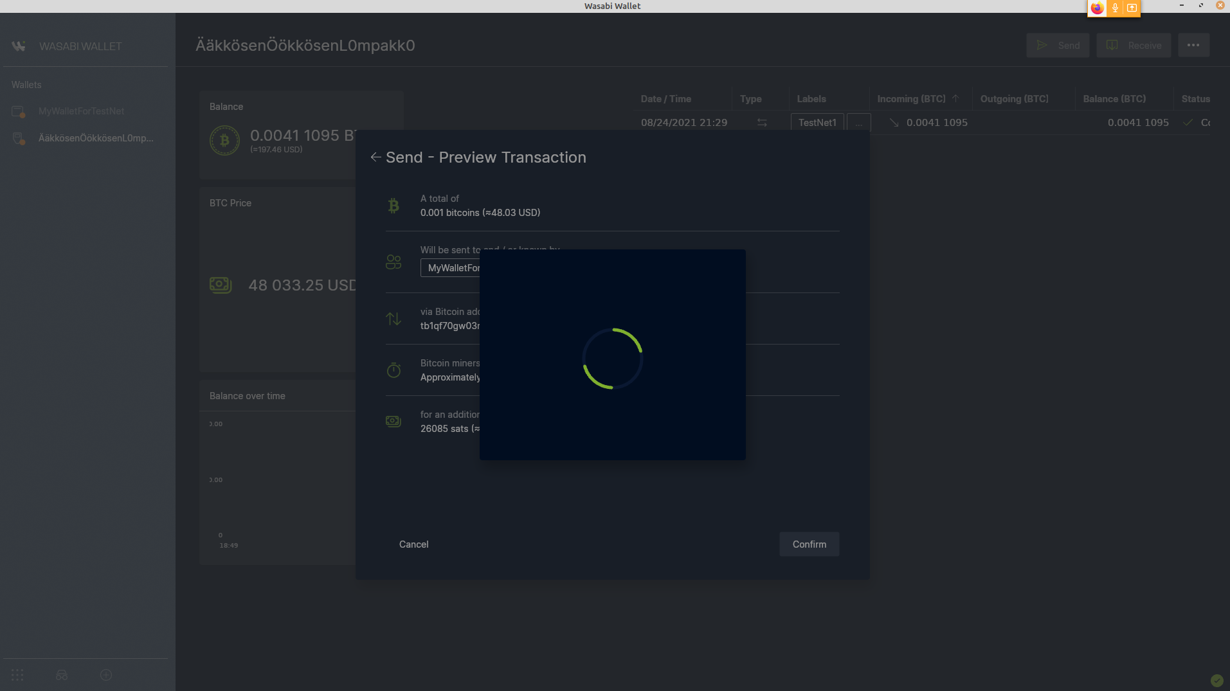The height and width of the screenshot is (691, 1230).
Task: Click the large bitcoin icon in Balance card
Action: click(224, 140)
